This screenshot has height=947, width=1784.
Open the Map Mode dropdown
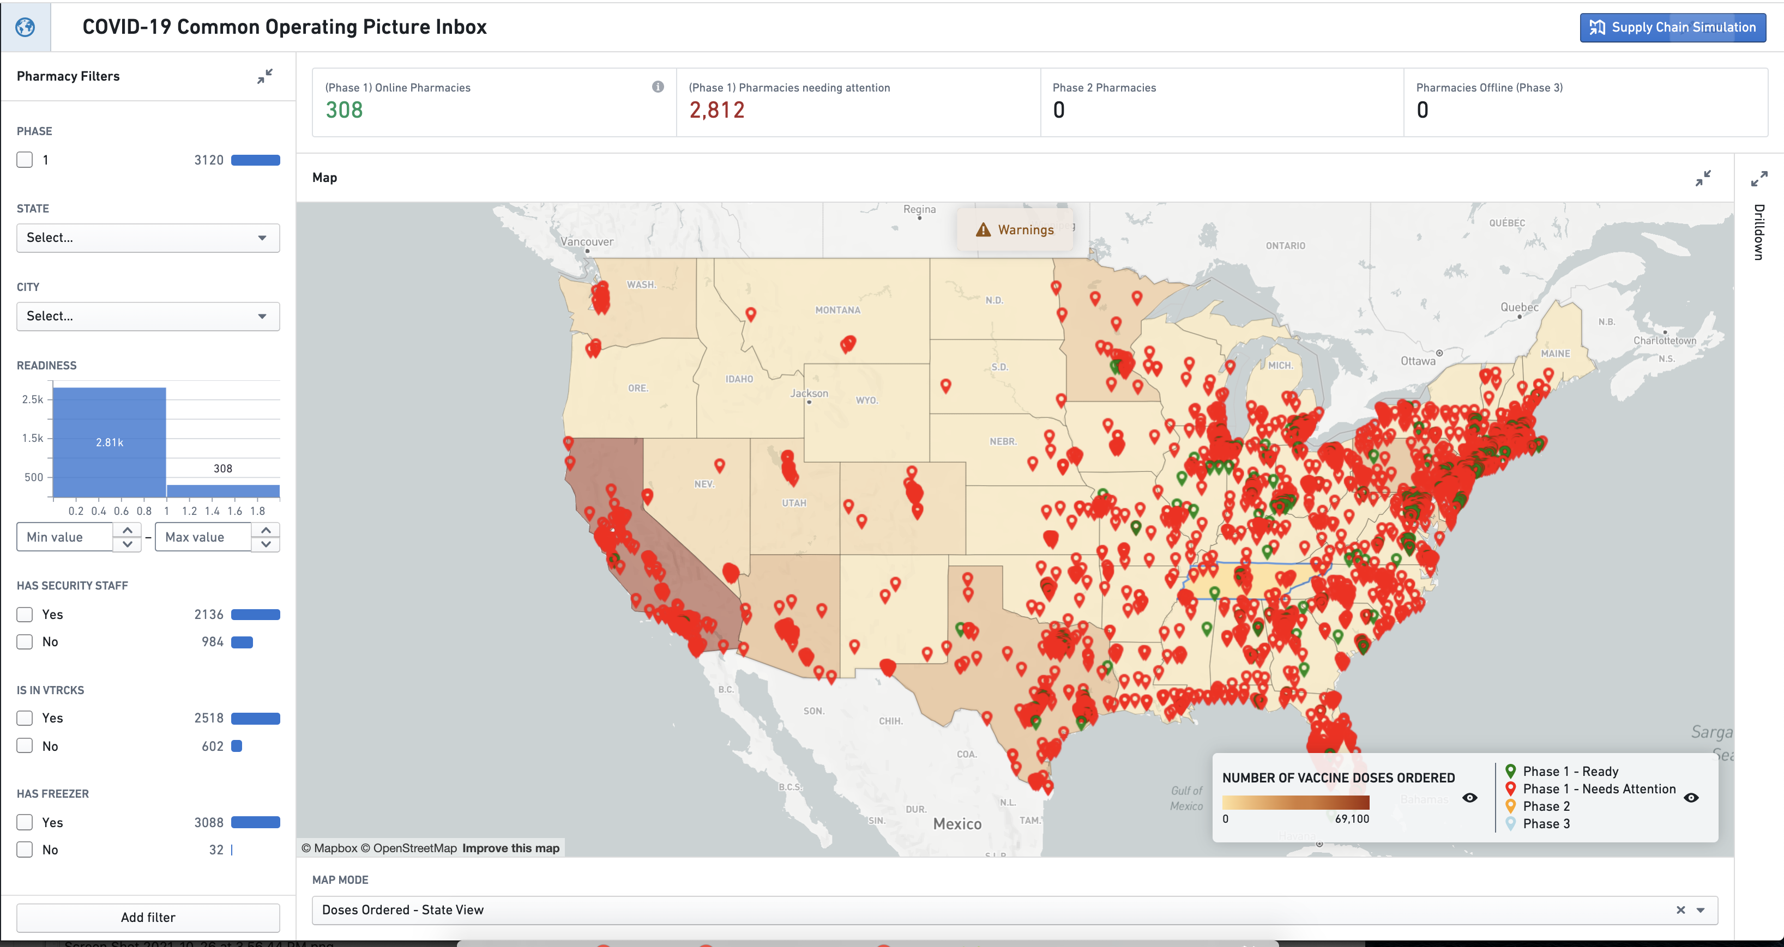click(1015, 909)
